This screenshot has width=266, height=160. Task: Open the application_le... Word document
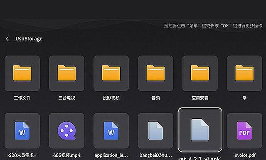pyautogui.click(x=111, y=131)
